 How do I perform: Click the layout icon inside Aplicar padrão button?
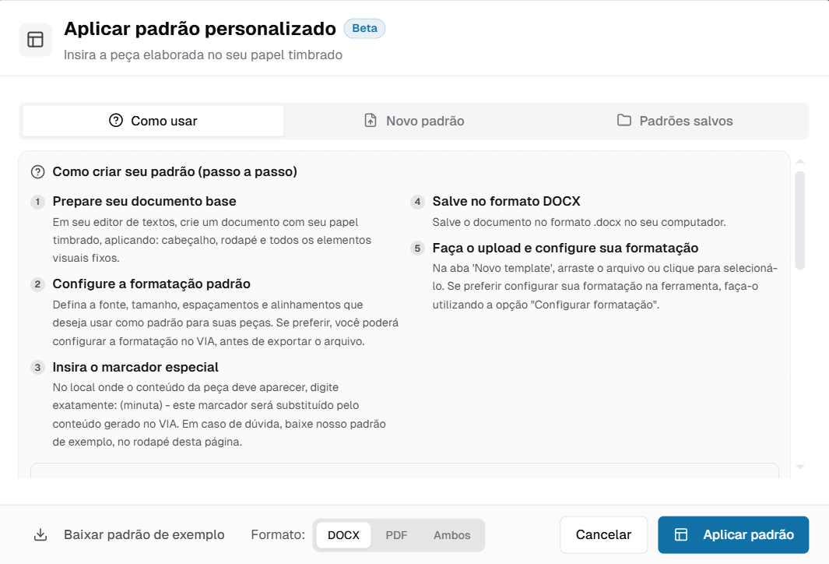point(681,535)
